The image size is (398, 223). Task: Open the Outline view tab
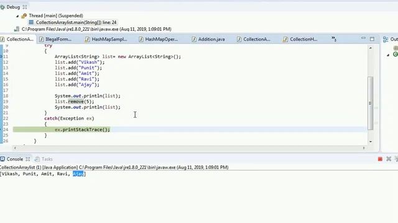(x=391, y=39)
